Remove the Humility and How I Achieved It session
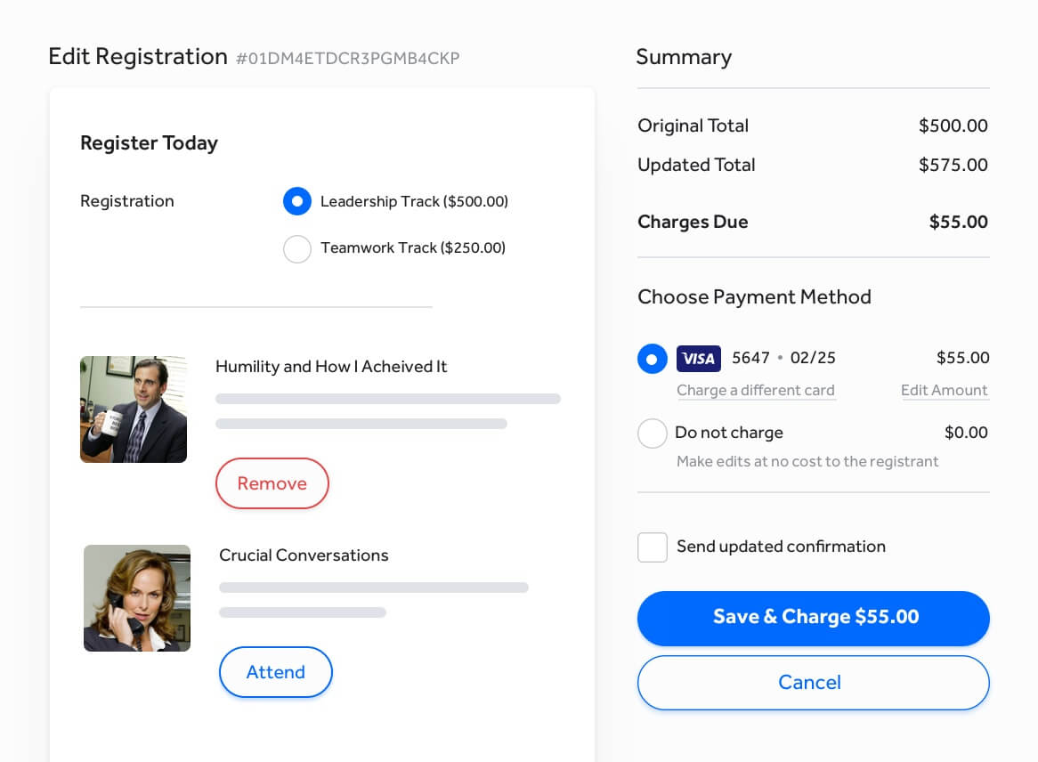Image resolution: width=1038 pixels, height=762 pixels. [x=272, y=483]
